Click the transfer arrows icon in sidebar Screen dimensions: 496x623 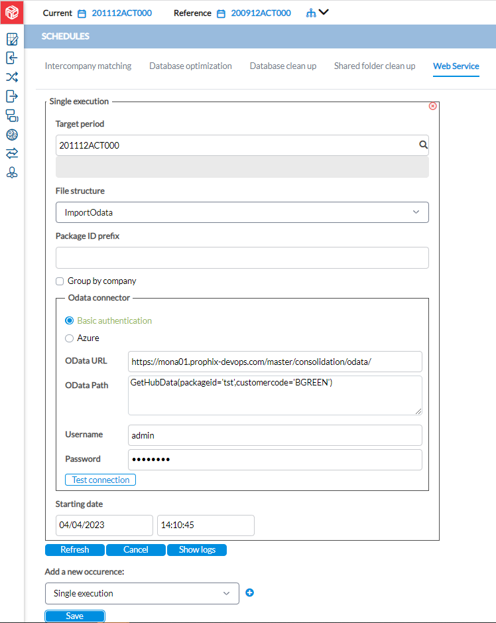12,153
